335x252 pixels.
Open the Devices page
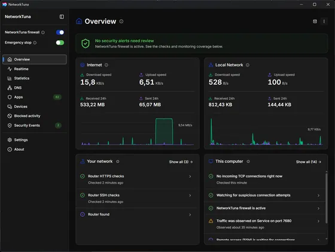pyautogui.click(x=35, y=107)
